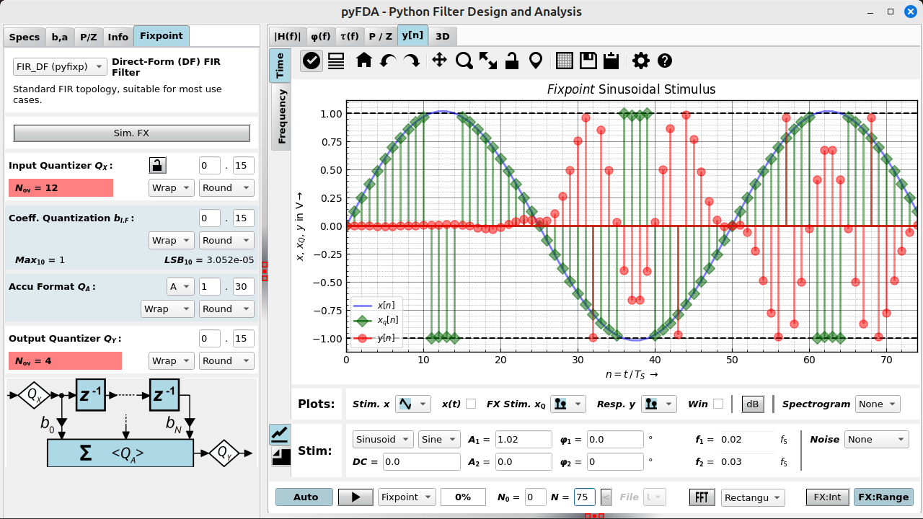Click the black step-shape icon beside Stim
Image resolution: width=923 pixels, height=519 pixels.
[x=279, y=456]
